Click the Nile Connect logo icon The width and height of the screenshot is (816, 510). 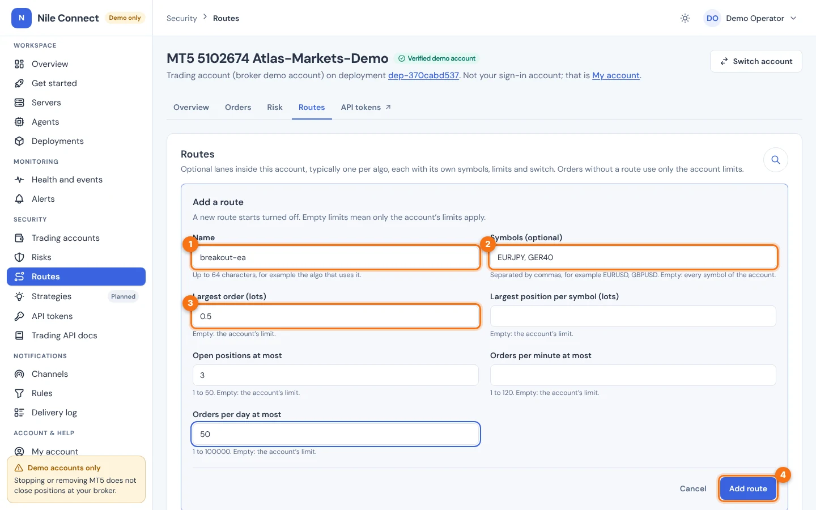[22, 18]
